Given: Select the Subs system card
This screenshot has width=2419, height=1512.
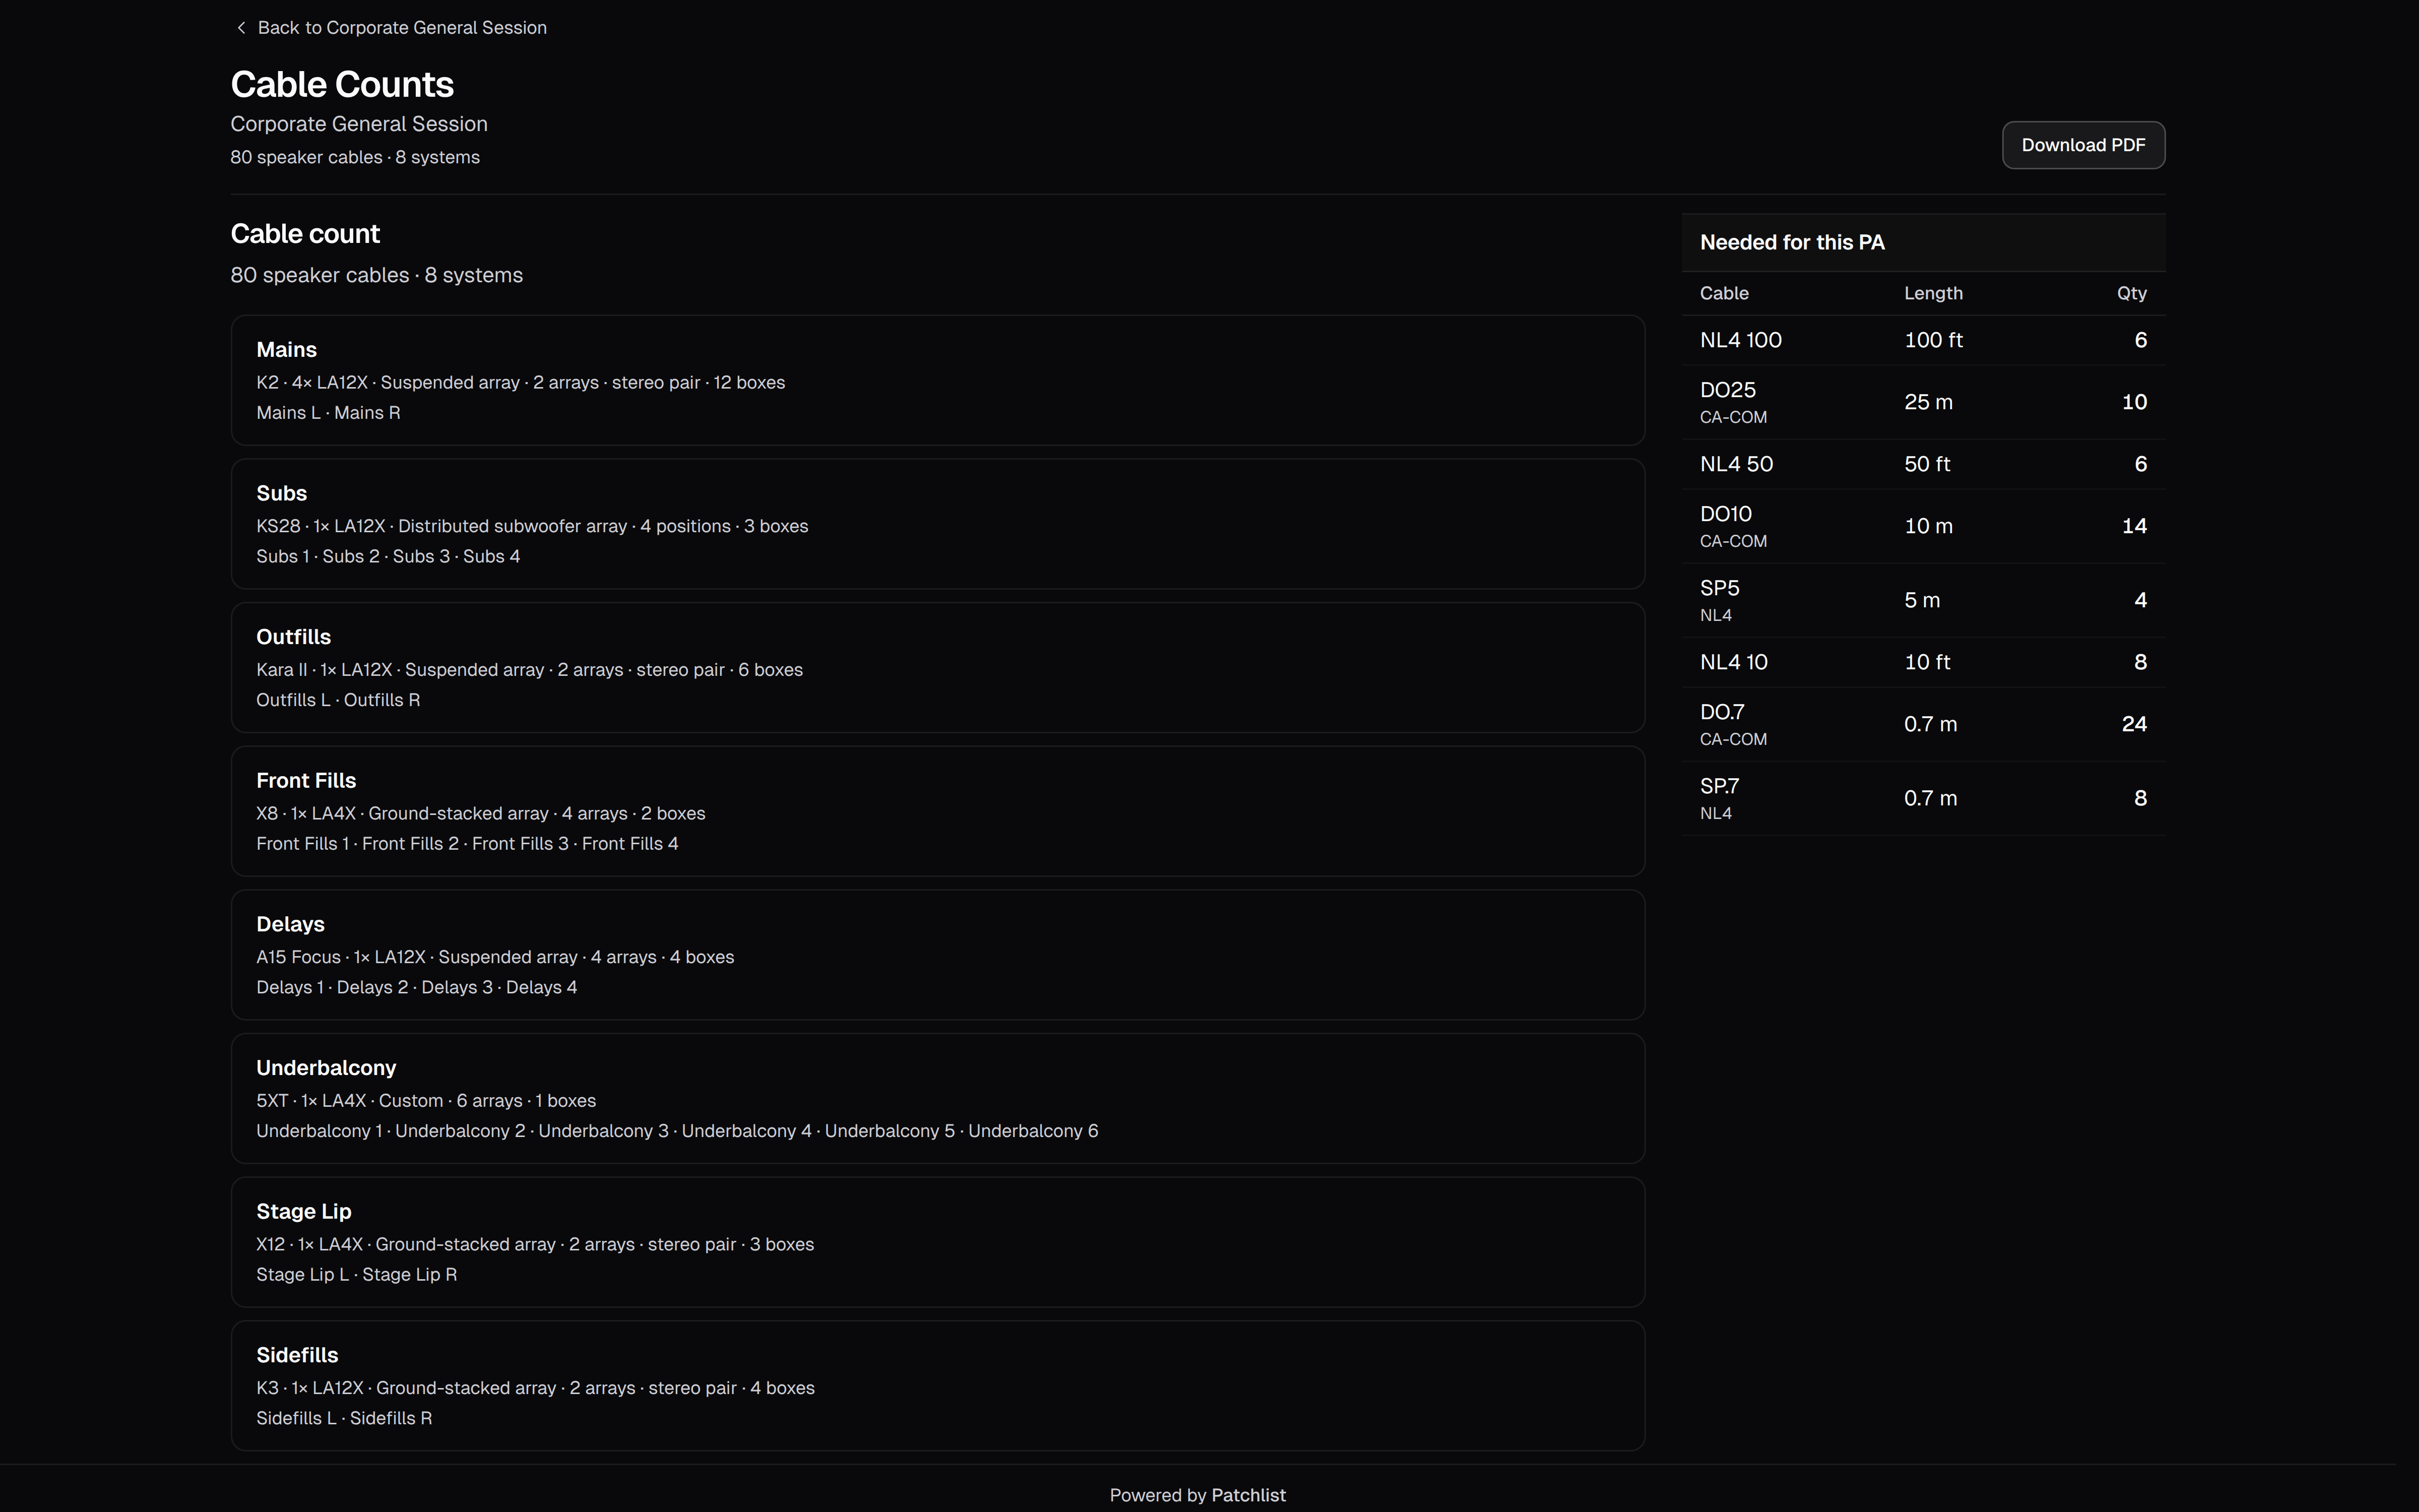Looking at the screenshot, I should 937,524.
